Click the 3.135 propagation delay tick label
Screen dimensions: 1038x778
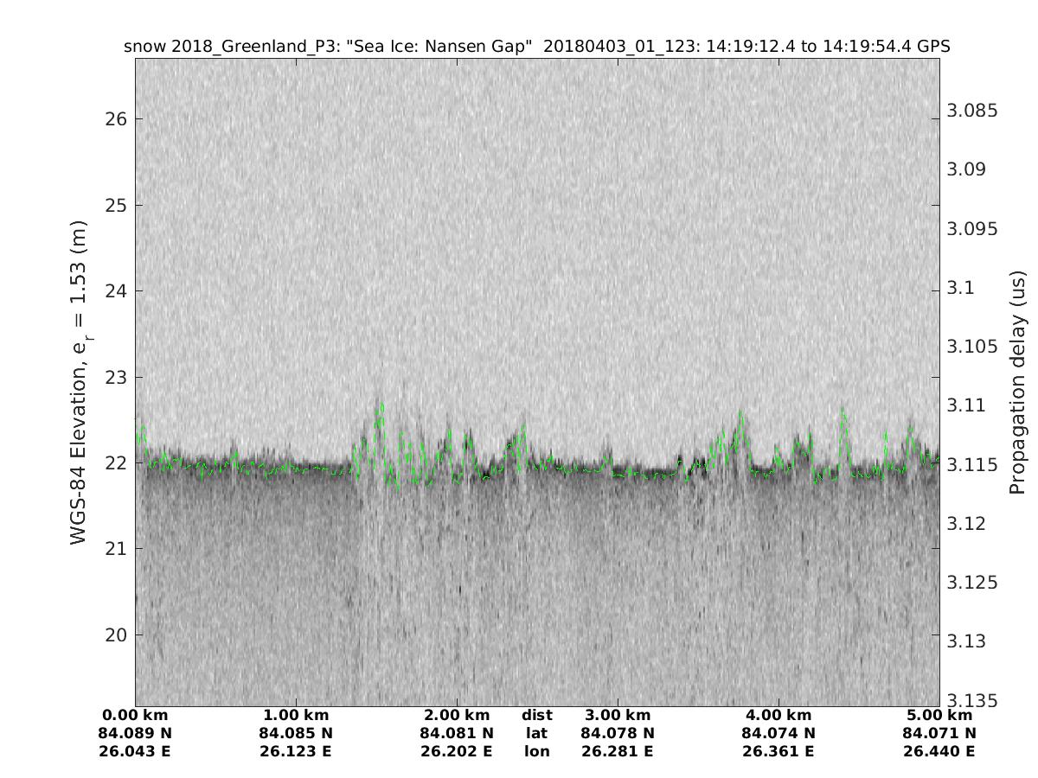971,700
